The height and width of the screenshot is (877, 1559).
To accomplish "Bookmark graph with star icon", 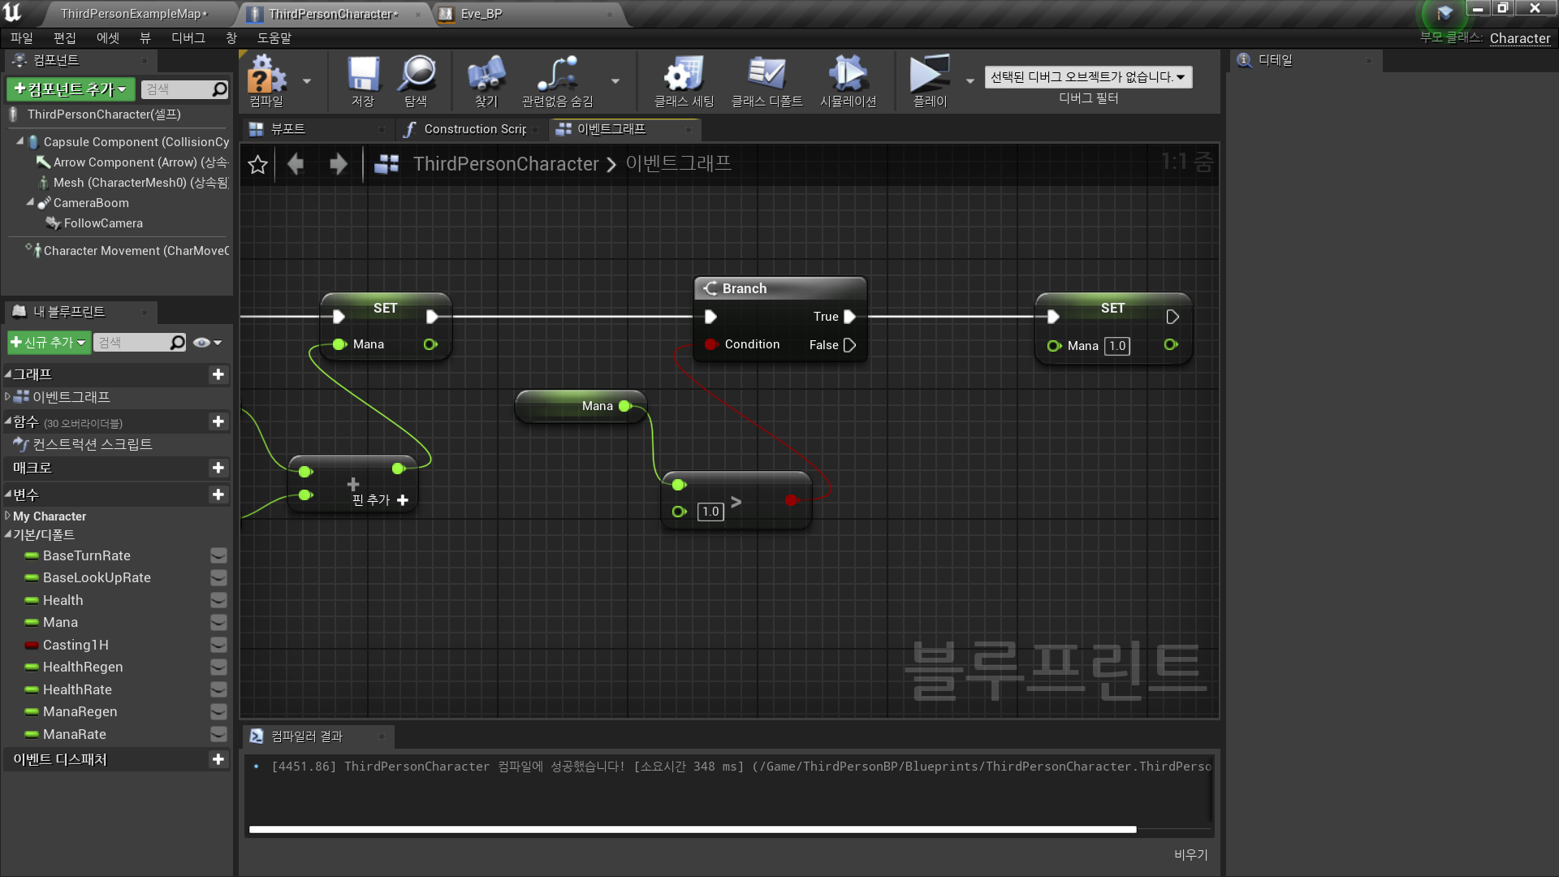I will [x=258, y=164].
